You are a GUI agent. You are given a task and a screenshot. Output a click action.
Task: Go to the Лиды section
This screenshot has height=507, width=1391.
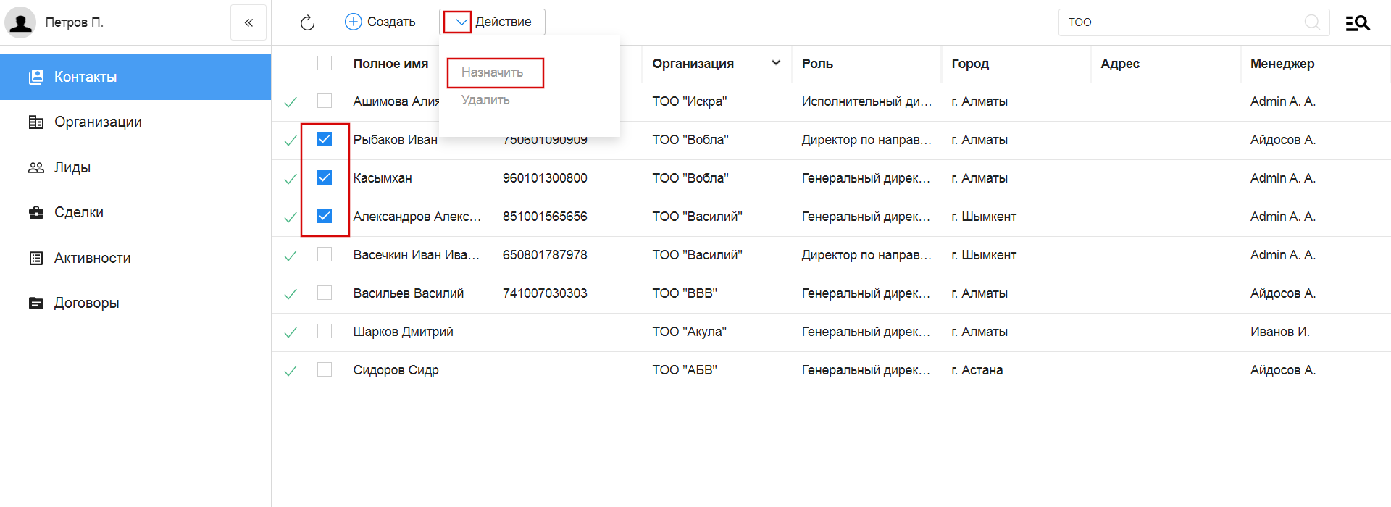135,167
